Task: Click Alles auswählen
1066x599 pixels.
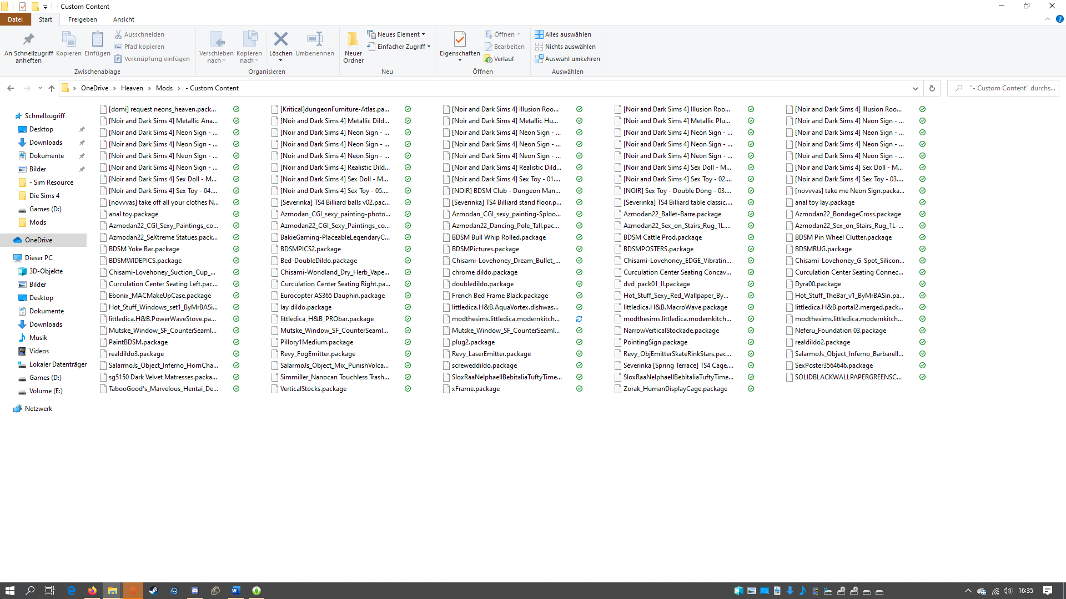Action: 563,34
